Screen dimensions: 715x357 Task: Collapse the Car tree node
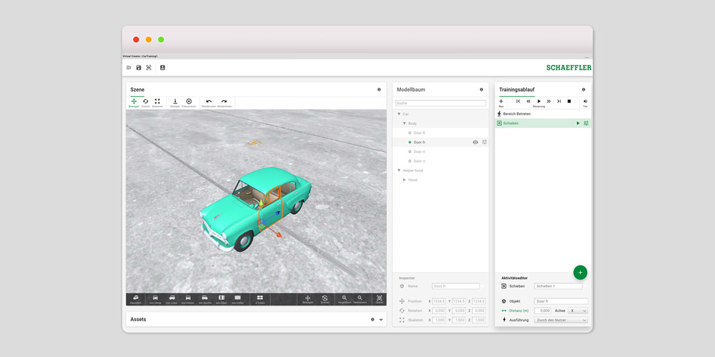pos(399,114)
